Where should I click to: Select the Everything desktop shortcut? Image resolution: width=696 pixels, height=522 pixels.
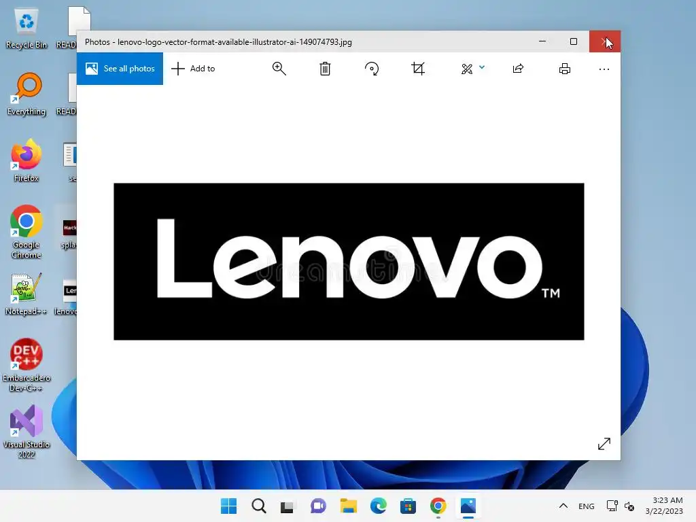click(27, 94)
